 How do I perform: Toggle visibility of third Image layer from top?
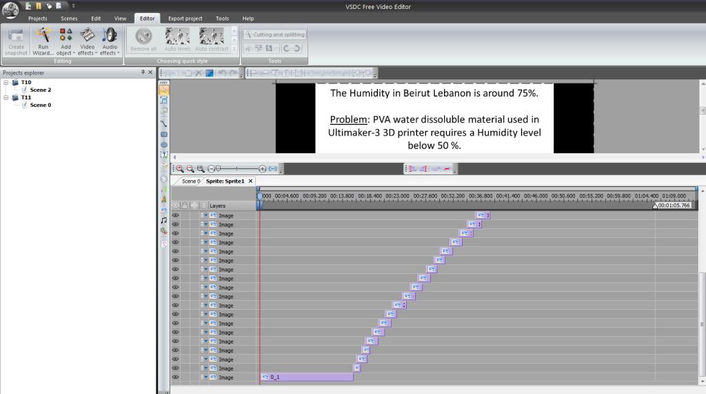(x=176, y=233)
